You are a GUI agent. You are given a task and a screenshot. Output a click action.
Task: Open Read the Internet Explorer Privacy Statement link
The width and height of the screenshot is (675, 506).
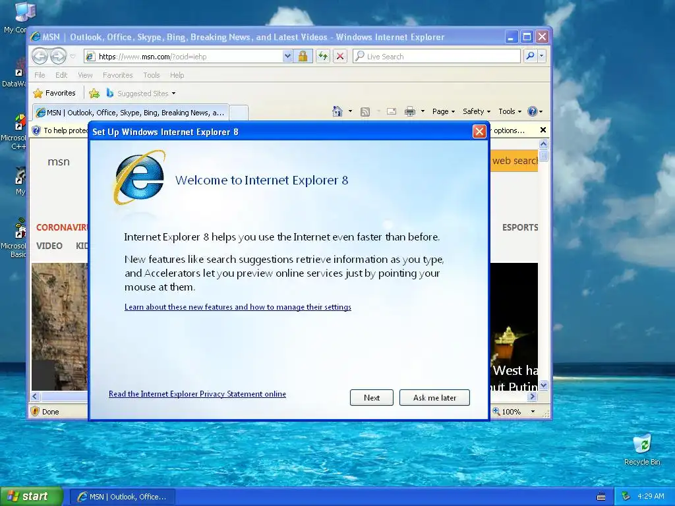click(197, 394)
